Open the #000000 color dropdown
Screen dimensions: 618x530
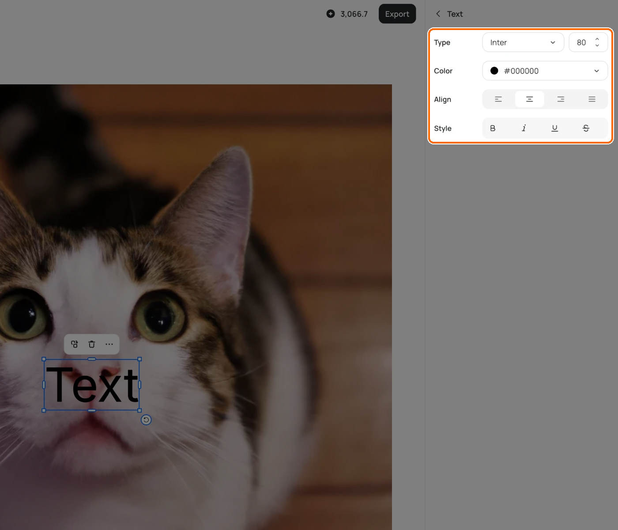click(545, 71)
